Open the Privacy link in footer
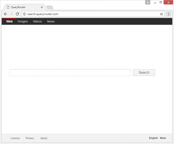 pos(30,138)
